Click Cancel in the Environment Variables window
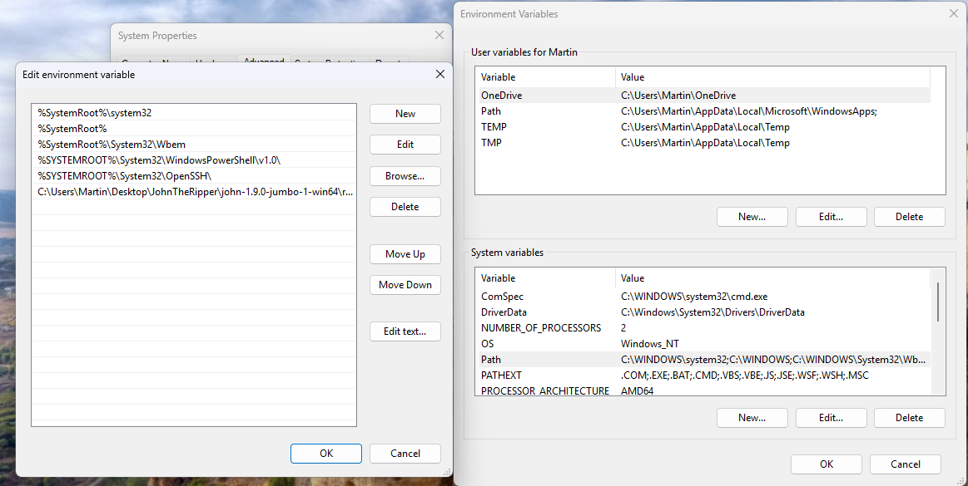This screenshot has height=486, width=968. coord(905,464)
